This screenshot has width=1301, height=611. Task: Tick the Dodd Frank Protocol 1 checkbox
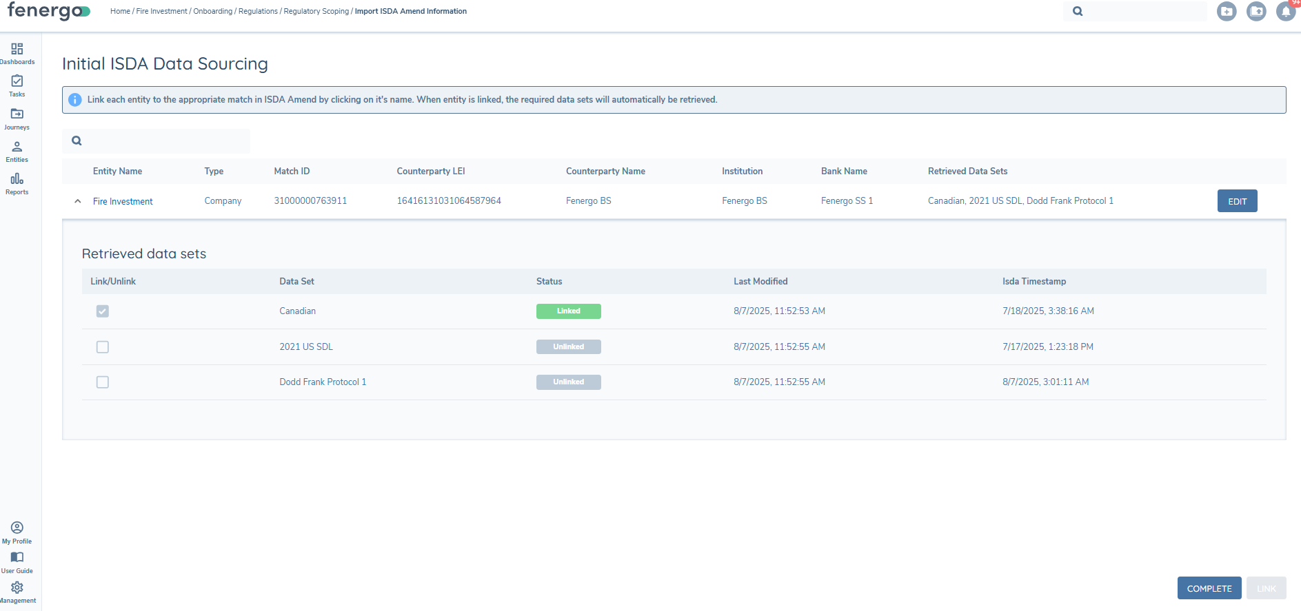pyautogui.click(x=103, y=382)
